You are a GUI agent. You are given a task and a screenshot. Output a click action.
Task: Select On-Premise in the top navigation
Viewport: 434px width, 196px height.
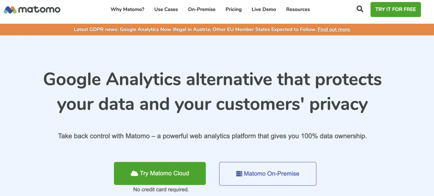(x=201, y=9)
